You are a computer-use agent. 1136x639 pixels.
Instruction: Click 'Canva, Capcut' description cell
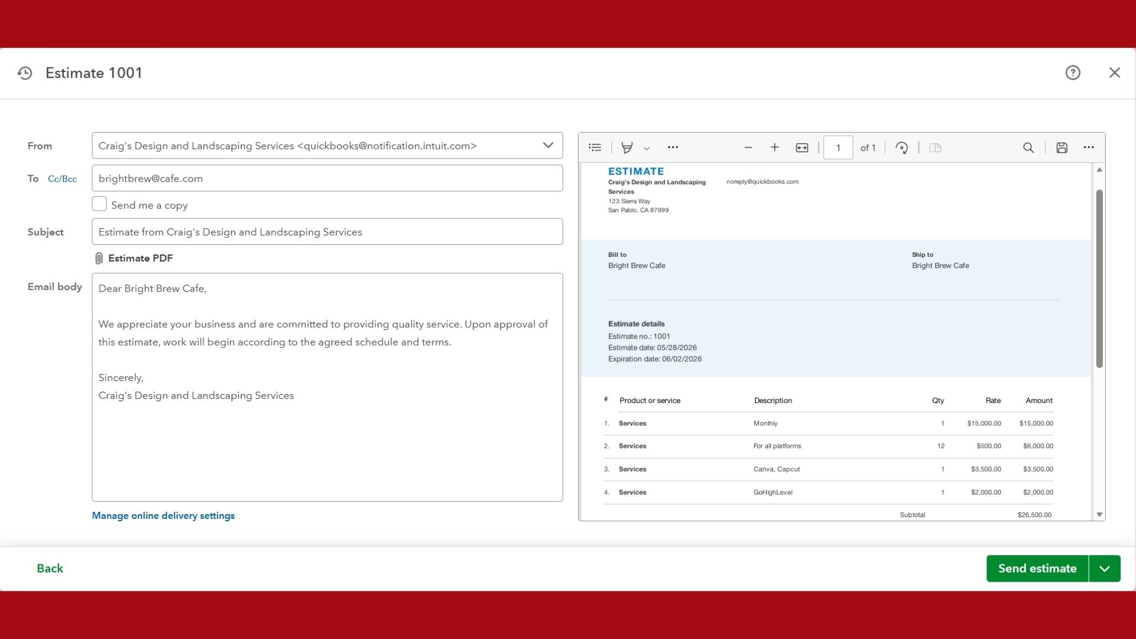pos(776,469)
